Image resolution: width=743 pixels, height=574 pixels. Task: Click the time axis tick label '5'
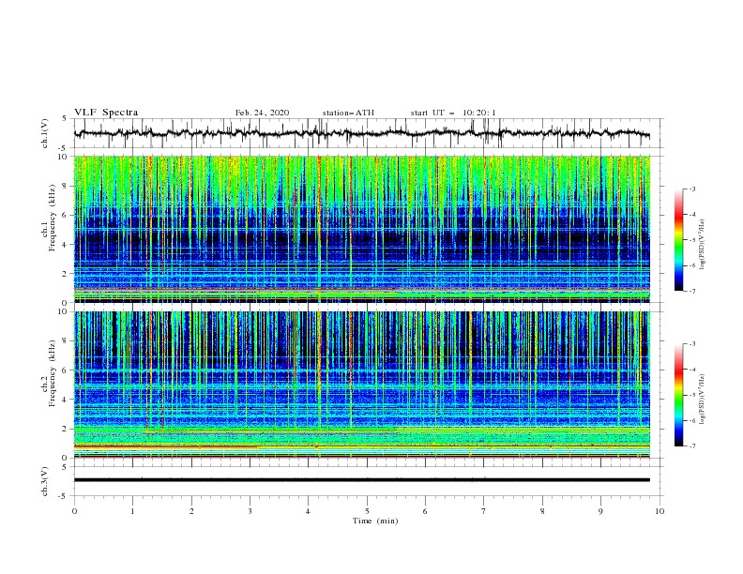[x=367, y=511]
